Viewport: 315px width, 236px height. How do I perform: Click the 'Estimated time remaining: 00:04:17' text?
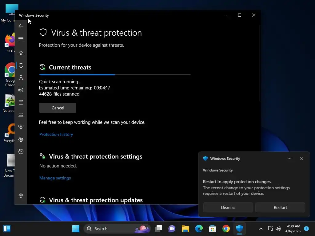click(74, 88)
